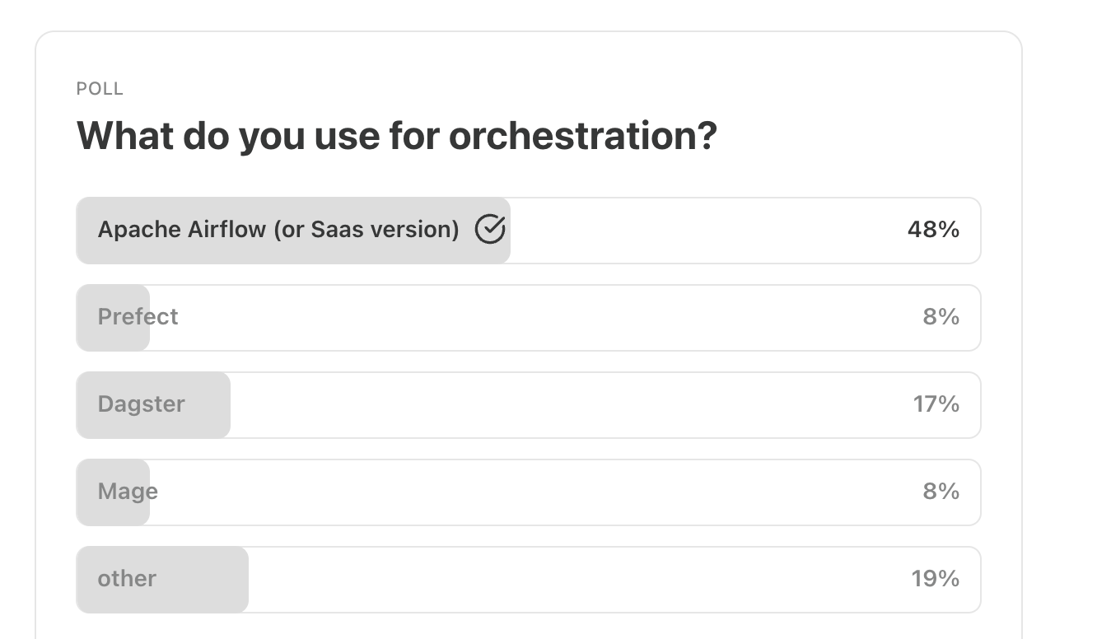The image size is (1097, 639).
Task: Click the 8% result on Mage row
Action: tap(941, 492)
